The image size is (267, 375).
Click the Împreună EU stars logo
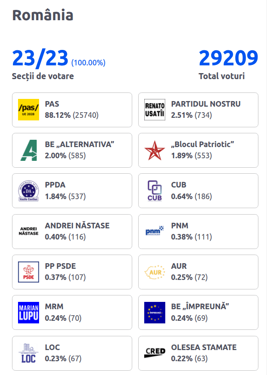pyautogui.click(x=155, y=313)
